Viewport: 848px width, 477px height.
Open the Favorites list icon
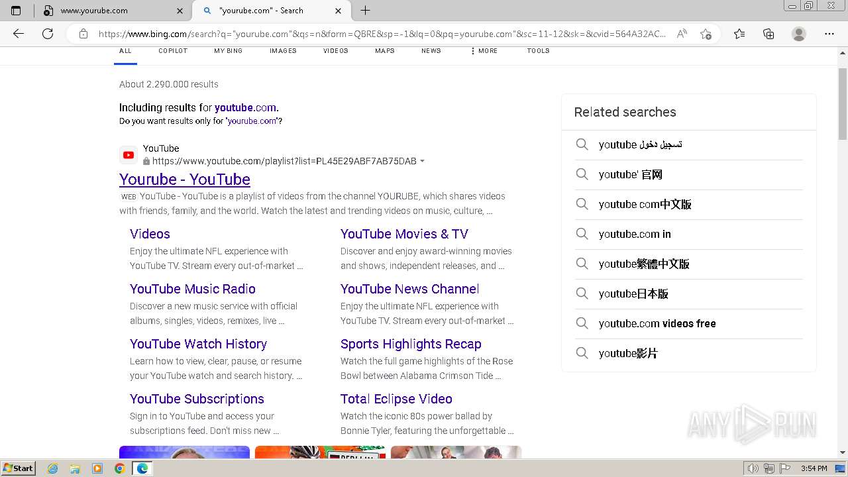tap(739, 34)
